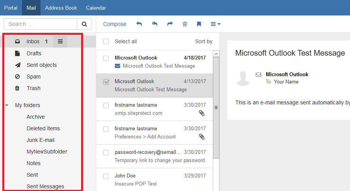Open John Doe 'Insecure POP Test' message

point(155,180)
